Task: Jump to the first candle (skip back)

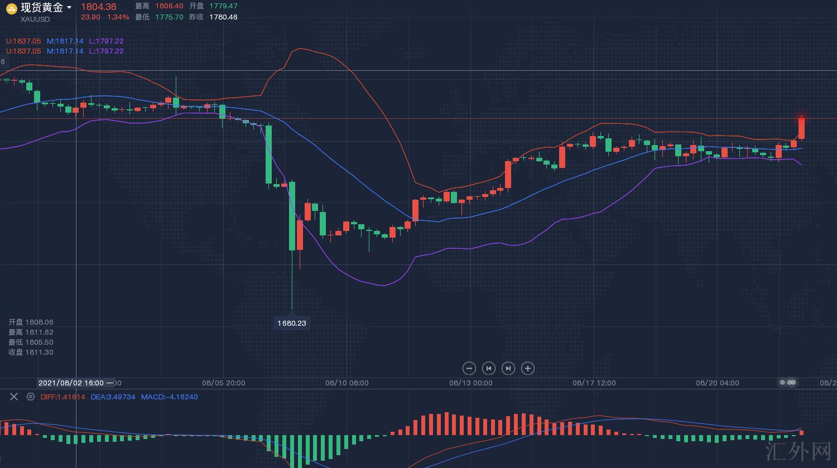Action: point(489,368)
